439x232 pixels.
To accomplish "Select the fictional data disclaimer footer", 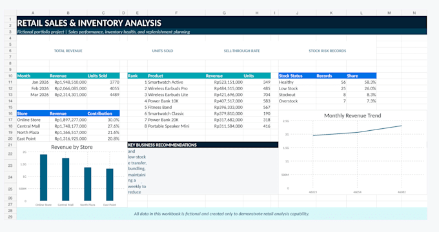I will [221, 214].
